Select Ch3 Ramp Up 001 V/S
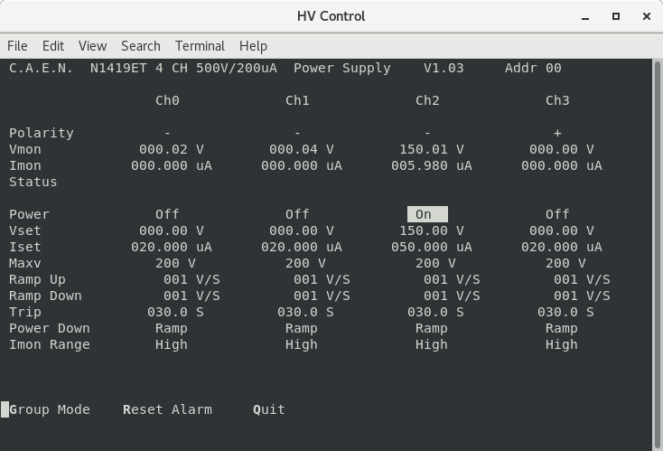 coord(582,279)
